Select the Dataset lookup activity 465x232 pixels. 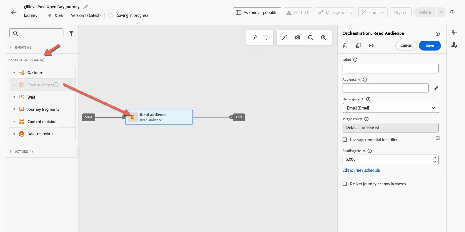point(42,134)
